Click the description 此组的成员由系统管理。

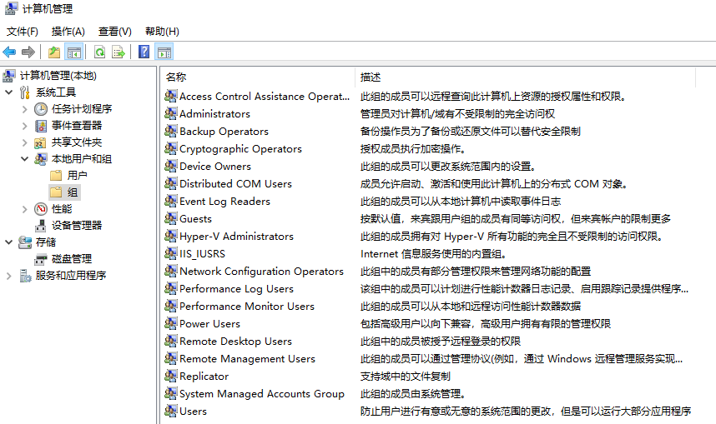point(413,393)
